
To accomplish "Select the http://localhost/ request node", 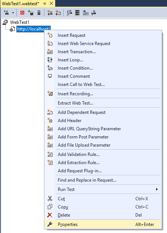I will click(x=34, y=29).
